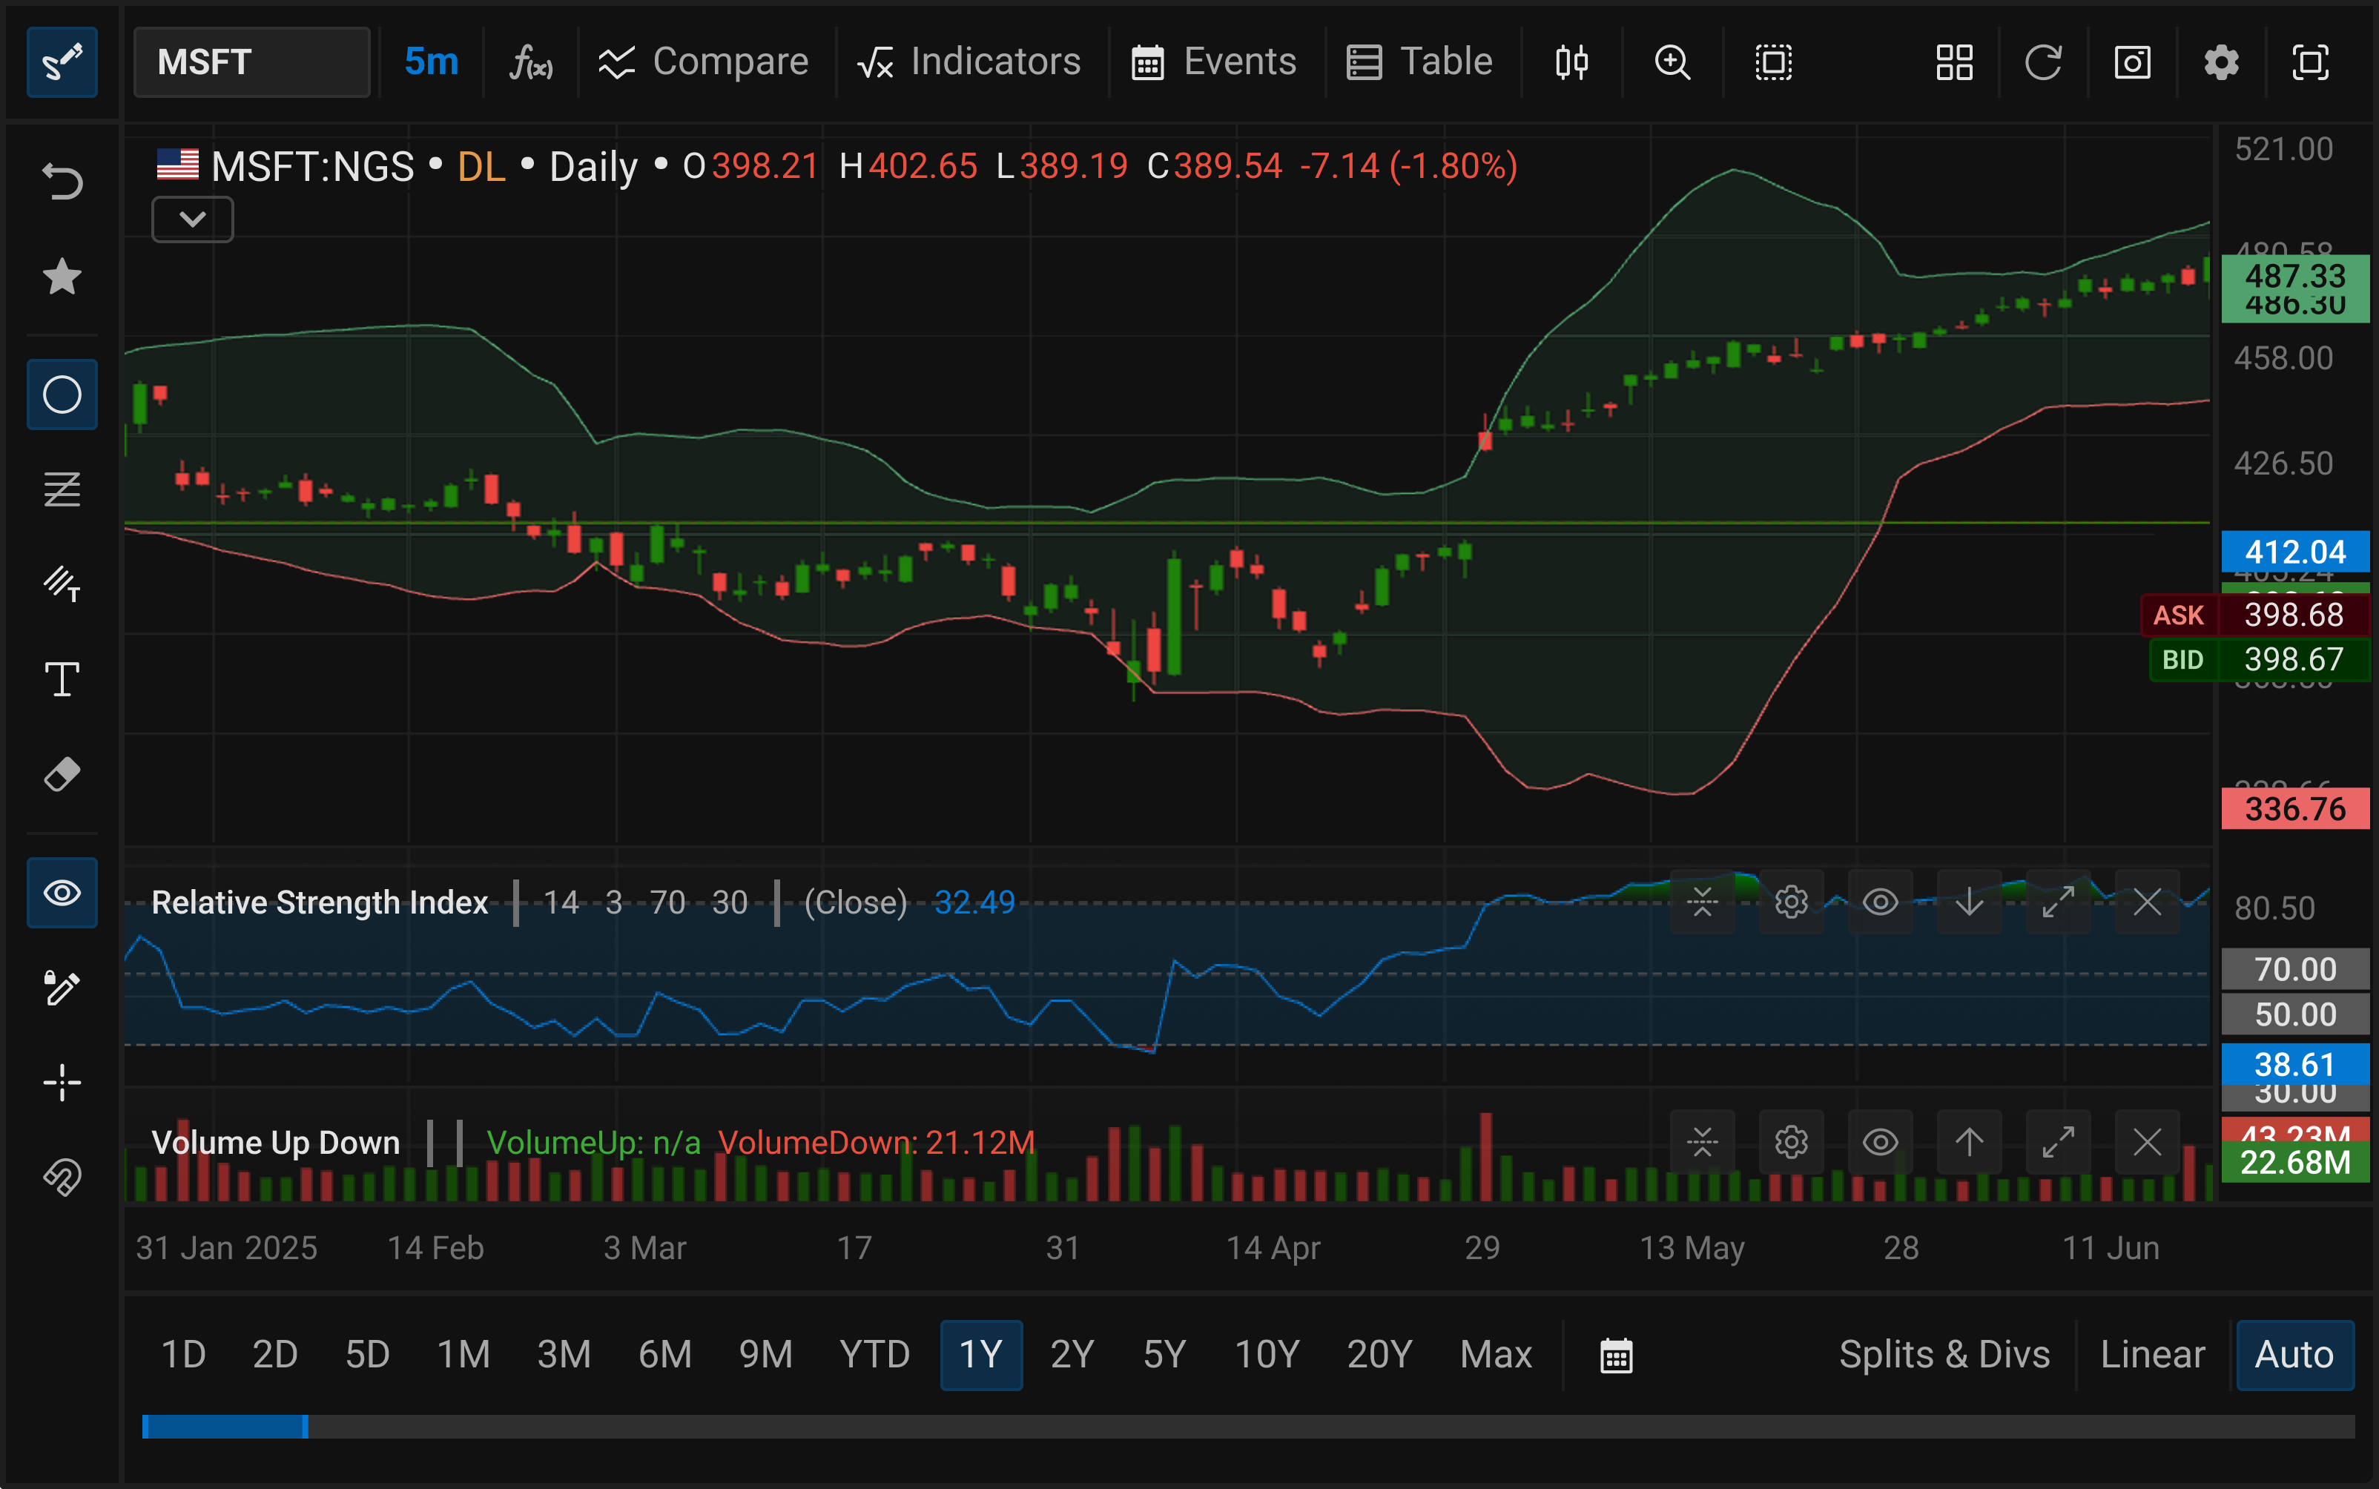
Task: Edit the MSFT symbol field
Action: [x=252, y=62]
